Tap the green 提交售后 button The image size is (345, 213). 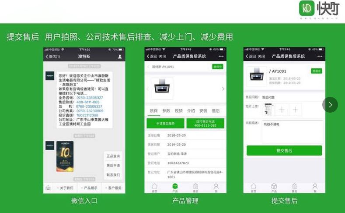coord(284,151)
